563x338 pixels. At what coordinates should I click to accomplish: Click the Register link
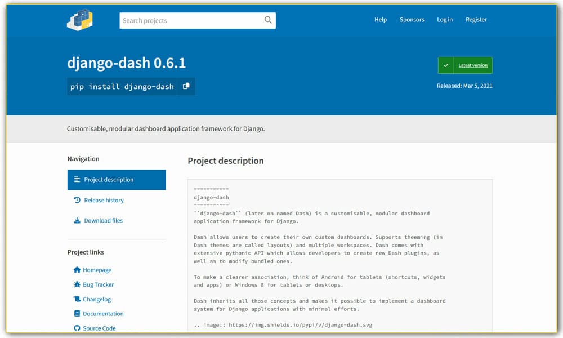[476, 19]
